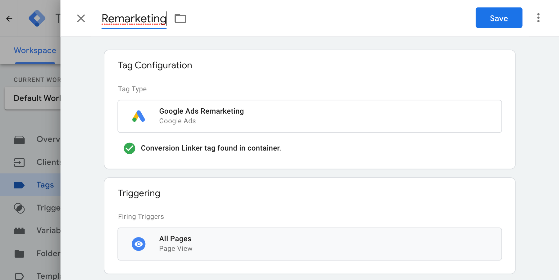This screenshot has height=280, width=559.
Task: Click the folder icon next to the tag name
Action: [181, 18]
